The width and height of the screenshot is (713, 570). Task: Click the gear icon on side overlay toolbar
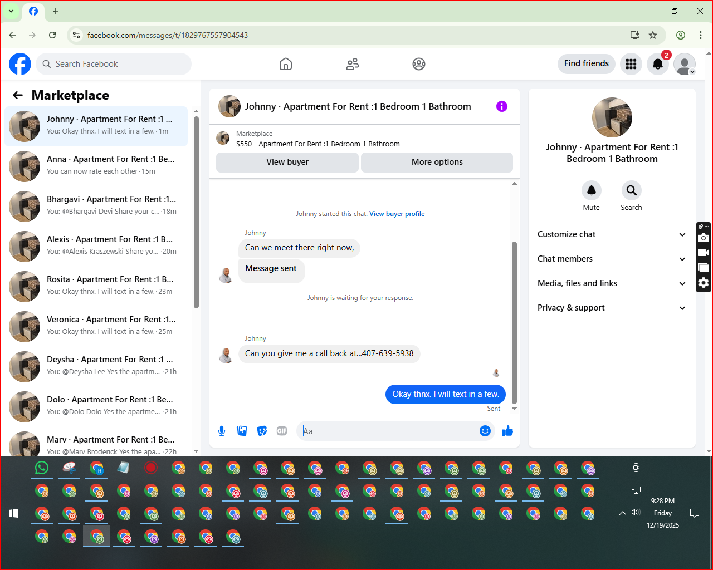704,283
